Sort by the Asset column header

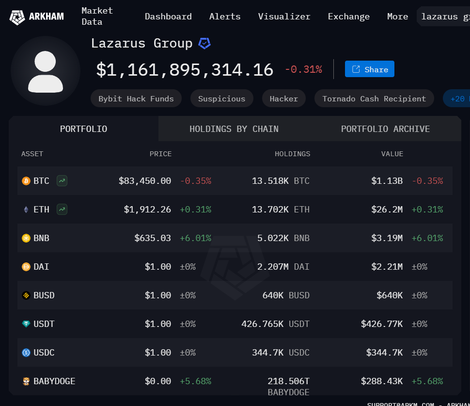32,154
